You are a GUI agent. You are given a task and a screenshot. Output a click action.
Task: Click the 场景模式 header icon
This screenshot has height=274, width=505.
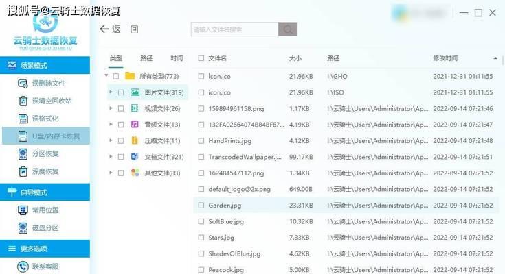(x=12, y=65)
